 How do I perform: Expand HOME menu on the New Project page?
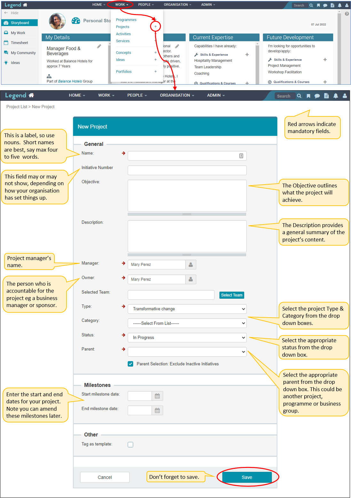[x=77, y=95]
